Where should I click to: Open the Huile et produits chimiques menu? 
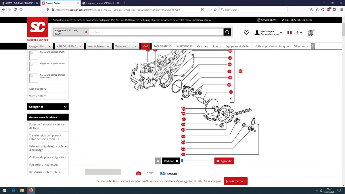pyautogui.click(x=272, y=46)
